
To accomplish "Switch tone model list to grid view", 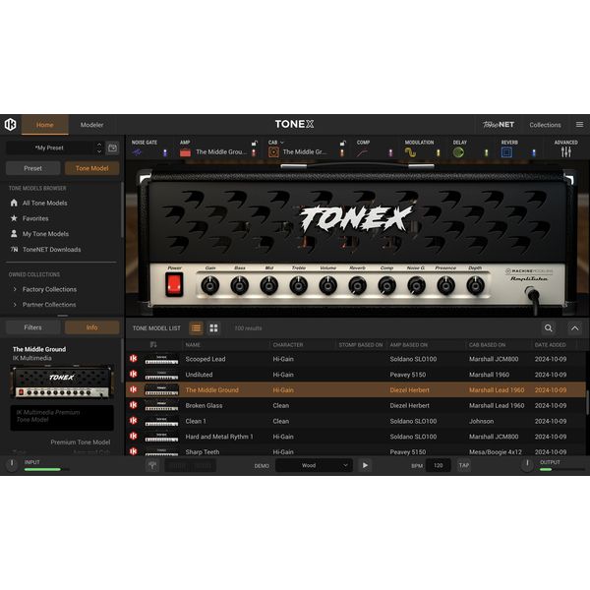I will (x=213, y=328).
